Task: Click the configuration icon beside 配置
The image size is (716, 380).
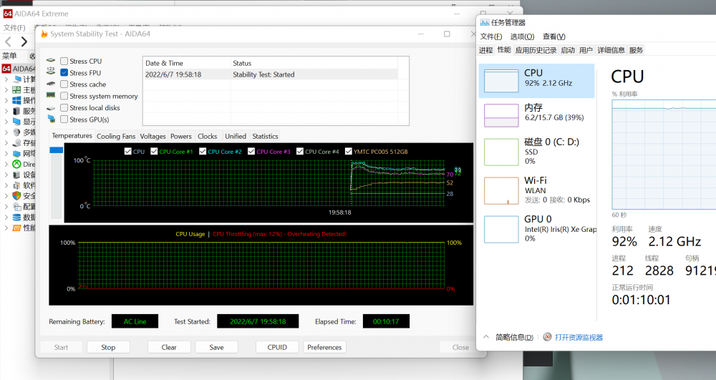Action: [17, 207]
